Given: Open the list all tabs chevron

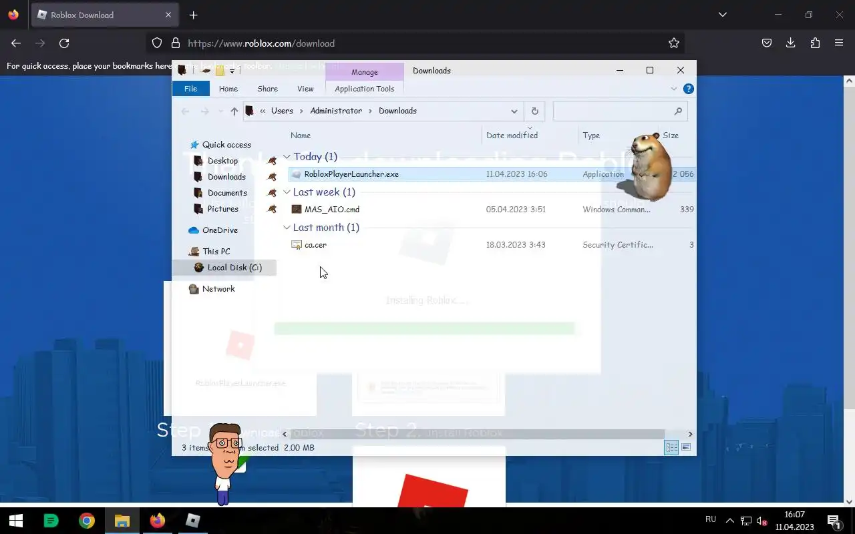Looking at the screenshot, I should coord(722,15).
